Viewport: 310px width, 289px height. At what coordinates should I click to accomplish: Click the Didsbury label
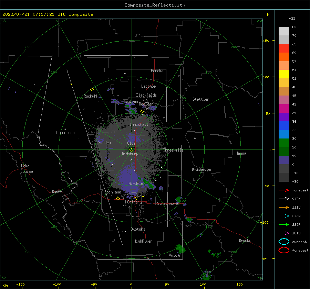pos(130,154)
